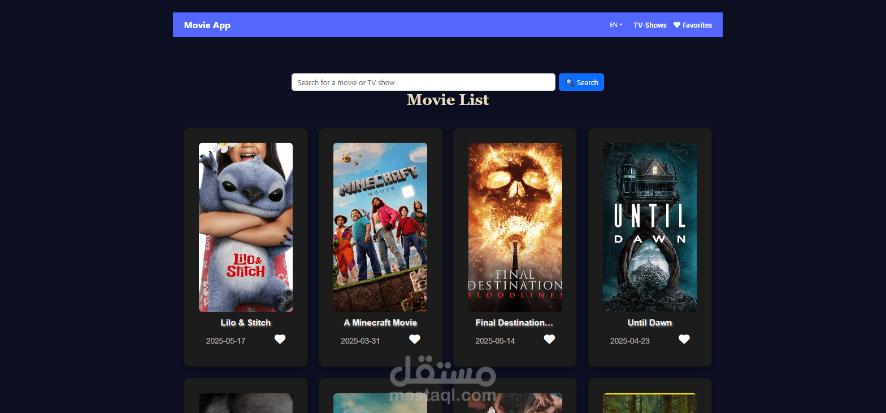Click the Search button

click(x=581, y=82)
